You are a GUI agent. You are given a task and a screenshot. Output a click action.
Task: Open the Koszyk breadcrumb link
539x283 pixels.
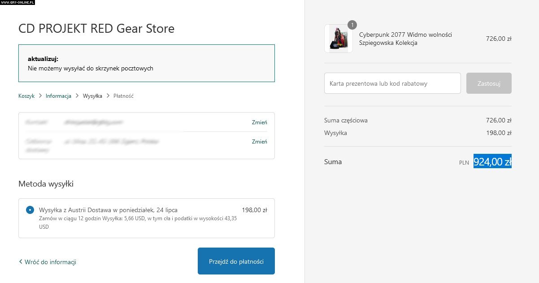[26, 96]
